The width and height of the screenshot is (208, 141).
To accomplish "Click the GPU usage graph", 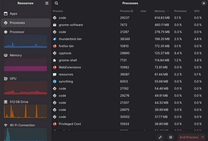I will 25,88.
